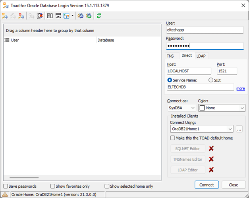Click the disabled LDAP Editor button
This screenshot has width=249, height=198.
pos(188,170)
